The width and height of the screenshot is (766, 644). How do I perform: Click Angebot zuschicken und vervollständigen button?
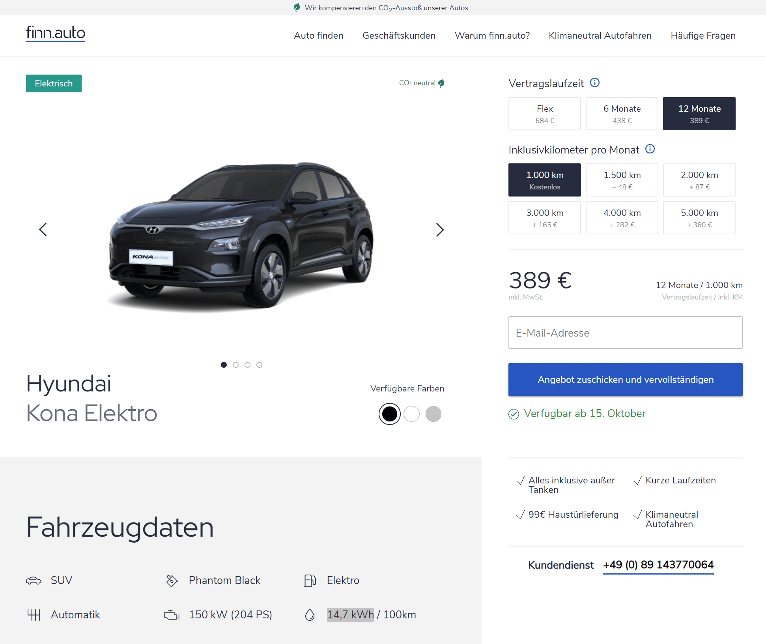pyautogui.click(x=626, y=380)
